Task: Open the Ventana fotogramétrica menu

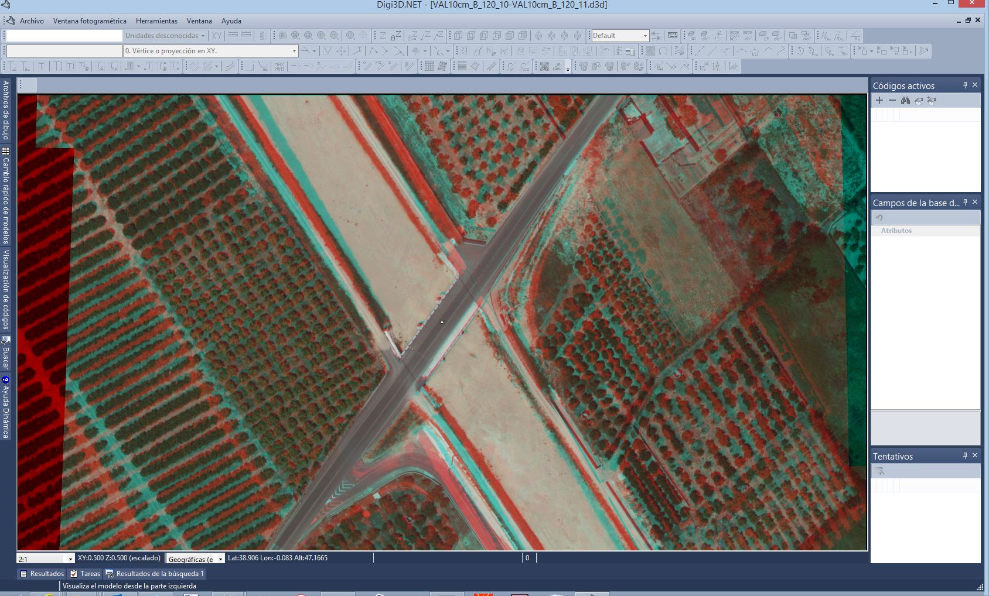Action: click(90, 21)
